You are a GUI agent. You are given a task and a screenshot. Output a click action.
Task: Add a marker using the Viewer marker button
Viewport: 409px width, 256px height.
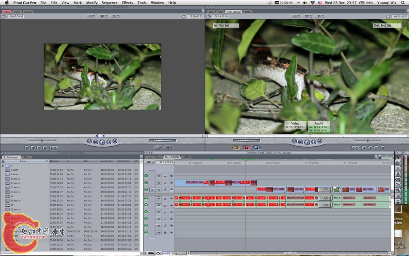(45, 148)
